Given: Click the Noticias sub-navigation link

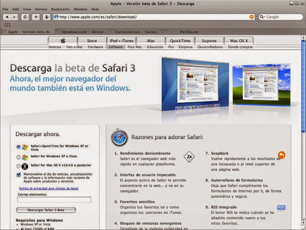Looking at the screenshot, I should [x=55, y=47].
